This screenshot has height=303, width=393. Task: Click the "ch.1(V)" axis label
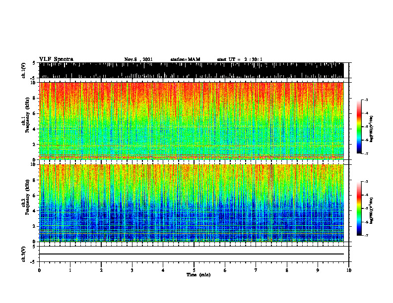(x=24, y=70)
